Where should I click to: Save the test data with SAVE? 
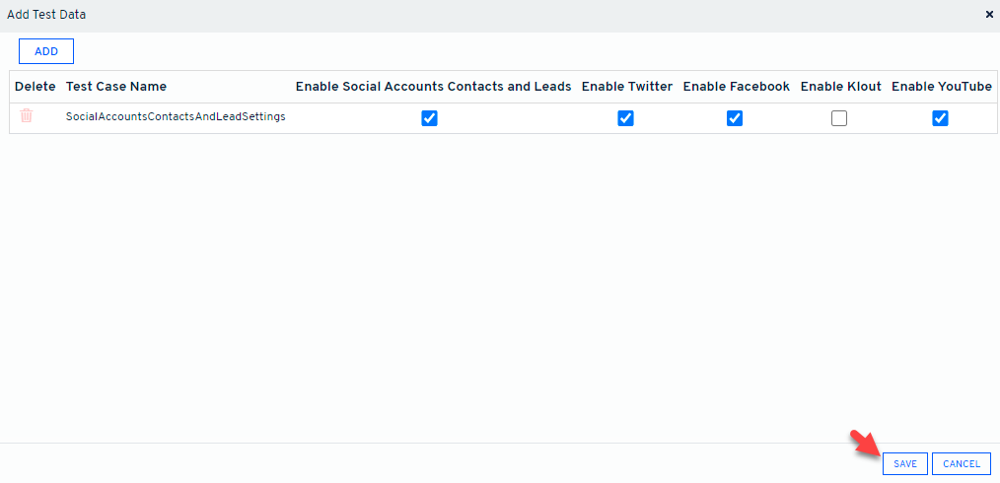[904, 463]
